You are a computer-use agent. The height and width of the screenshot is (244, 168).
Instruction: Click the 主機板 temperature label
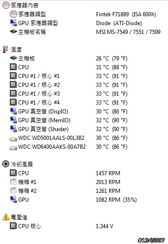tap(26, 59)
